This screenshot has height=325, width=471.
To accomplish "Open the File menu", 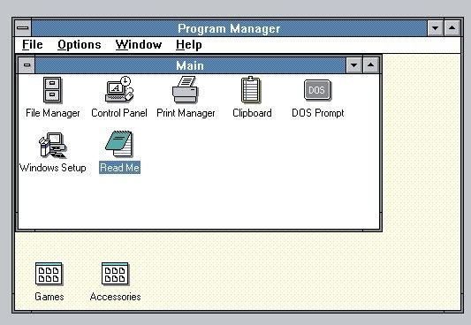I will click(x=33, y=45).
